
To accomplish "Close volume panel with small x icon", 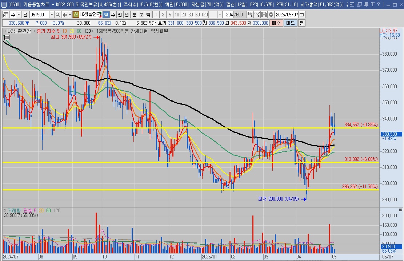I will 401,210.
